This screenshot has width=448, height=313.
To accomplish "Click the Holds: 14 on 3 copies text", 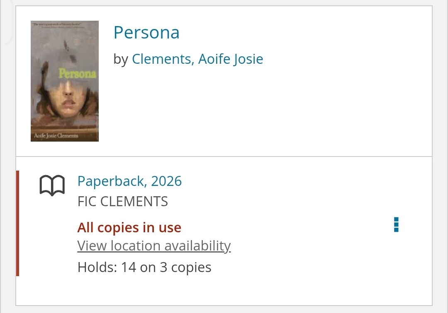I will [144, 267].
